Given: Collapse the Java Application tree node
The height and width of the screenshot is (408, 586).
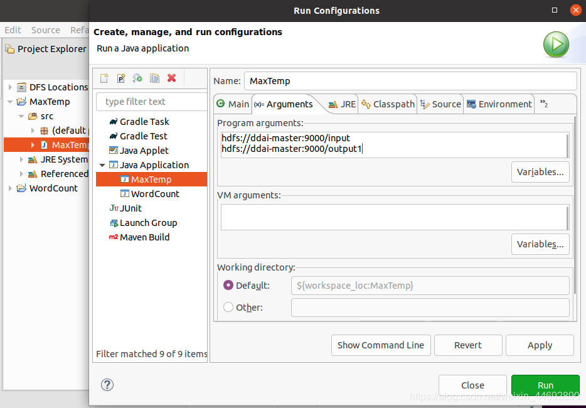Looking at the screenshot, I should coord(102,165).
